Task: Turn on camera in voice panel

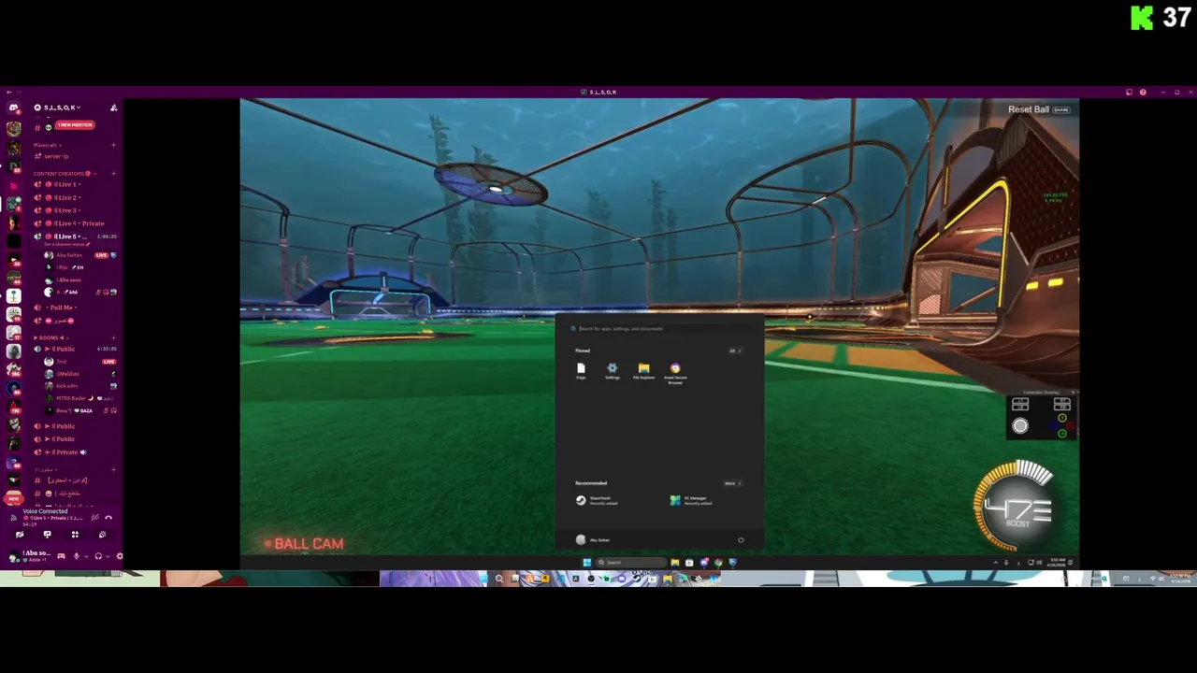Action: tap(20, 535)
